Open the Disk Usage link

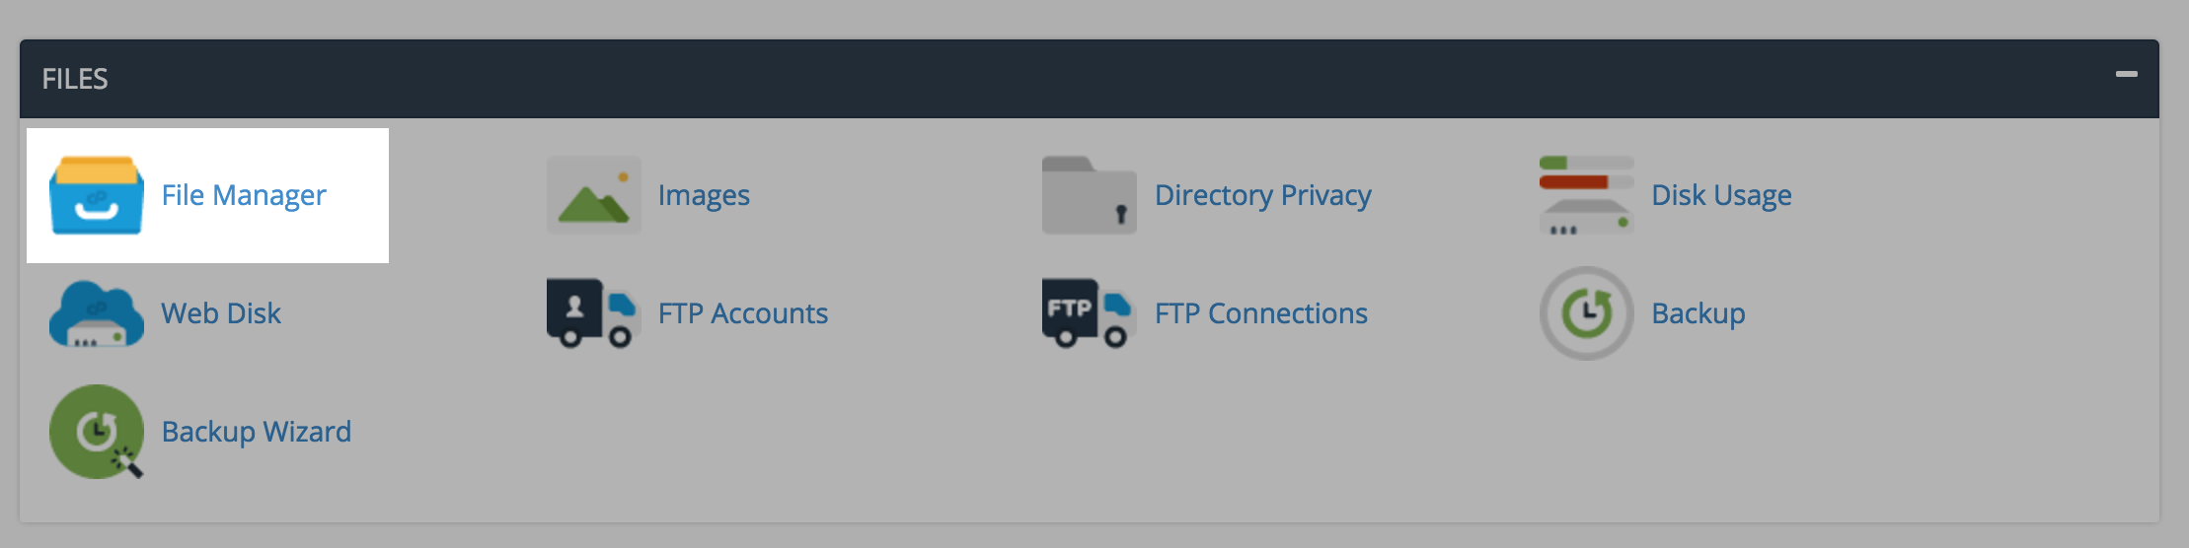1722,195
